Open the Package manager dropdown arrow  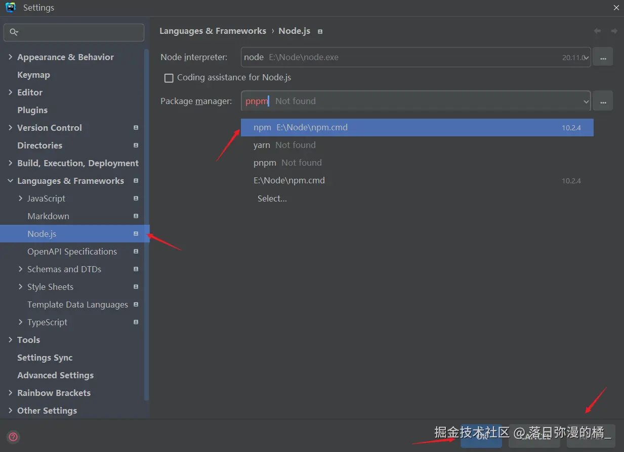click(x=586, y=102)
